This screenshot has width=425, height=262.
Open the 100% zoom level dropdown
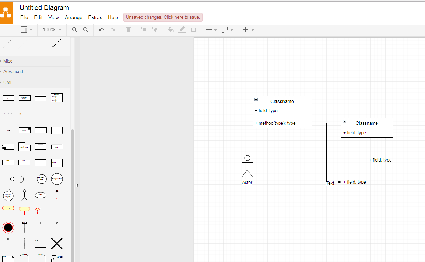(52, 30)
